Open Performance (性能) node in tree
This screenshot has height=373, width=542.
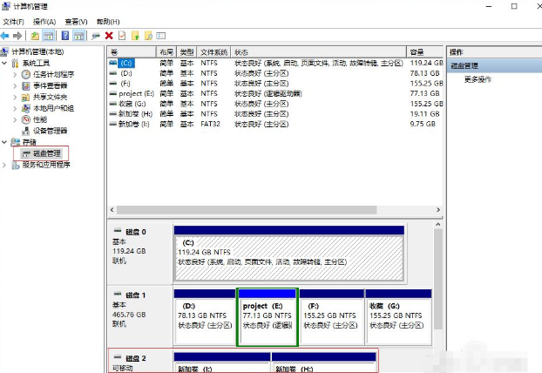point(39,119)
